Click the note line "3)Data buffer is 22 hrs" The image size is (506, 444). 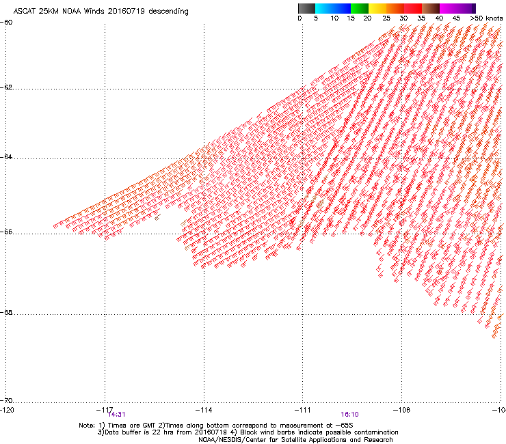248,432
